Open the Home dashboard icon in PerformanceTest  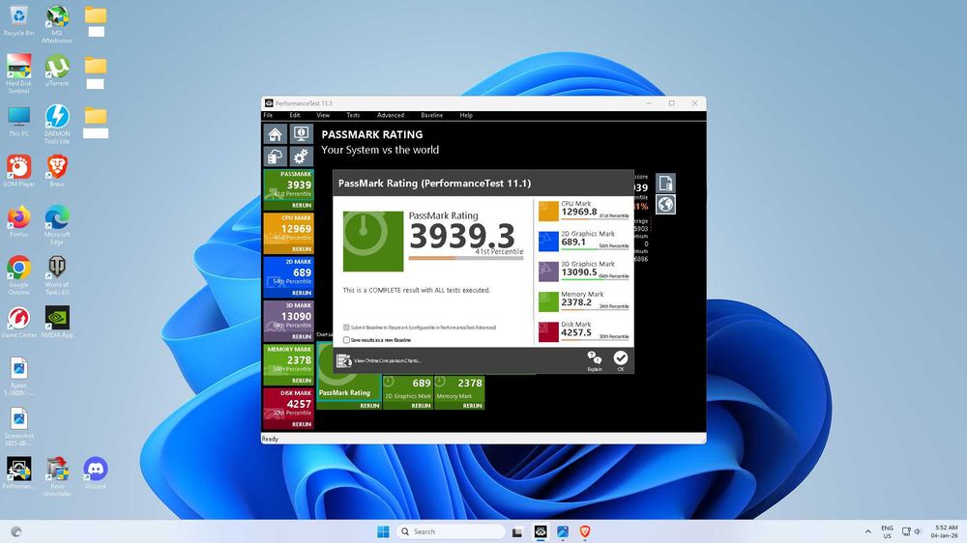pyautogui.click(x=275, y=133)
